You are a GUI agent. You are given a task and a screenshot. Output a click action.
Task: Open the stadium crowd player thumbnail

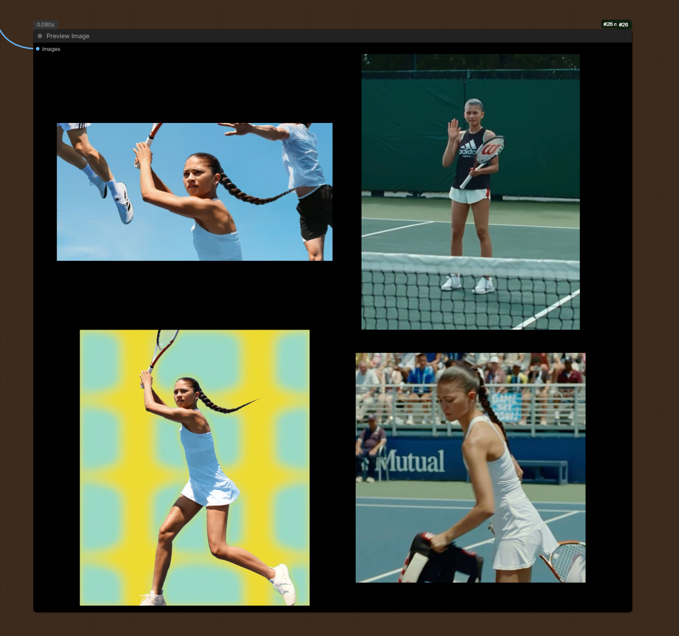471,467
